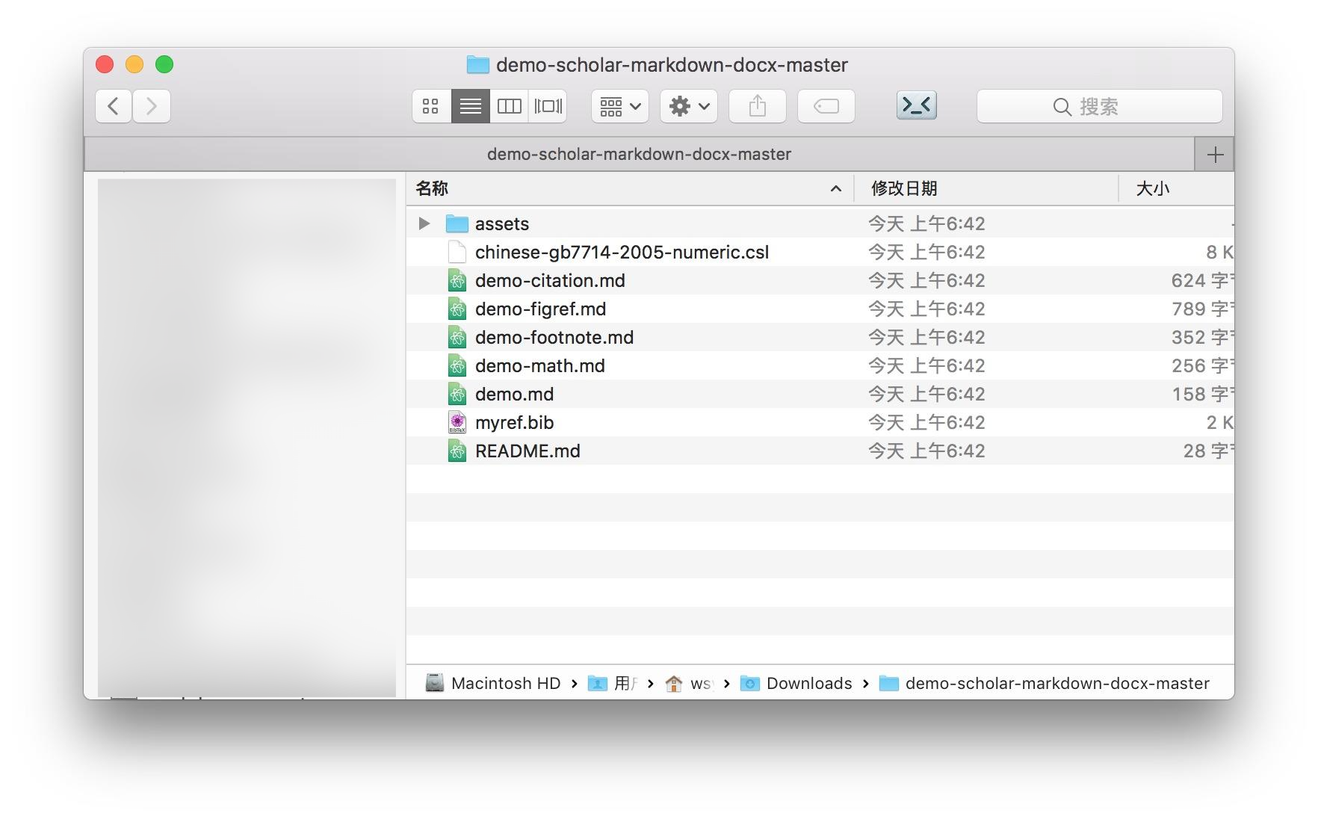This screenshot has height=819, width=1318.
Task: Open the gear action menu
Action: pos(688,106)
